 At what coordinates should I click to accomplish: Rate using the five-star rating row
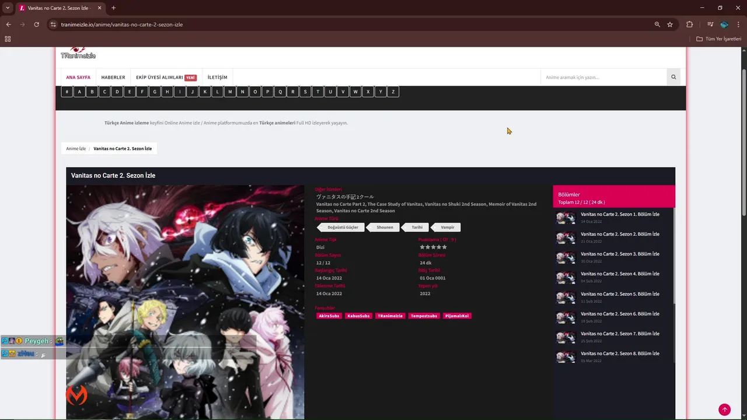(433, 247)
